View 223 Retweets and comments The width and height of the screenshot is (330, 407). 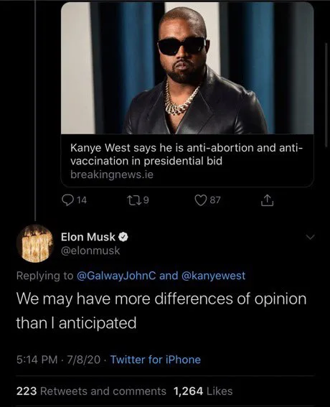click(91, 391)
